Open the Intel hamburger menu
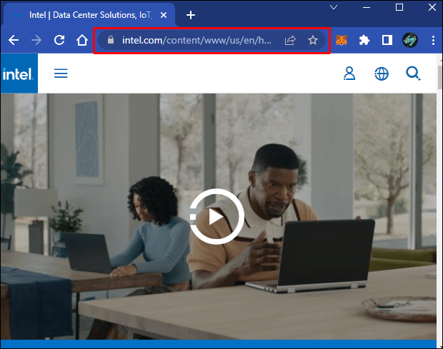The height and width of the screenshot is (349, 443). 61,74
